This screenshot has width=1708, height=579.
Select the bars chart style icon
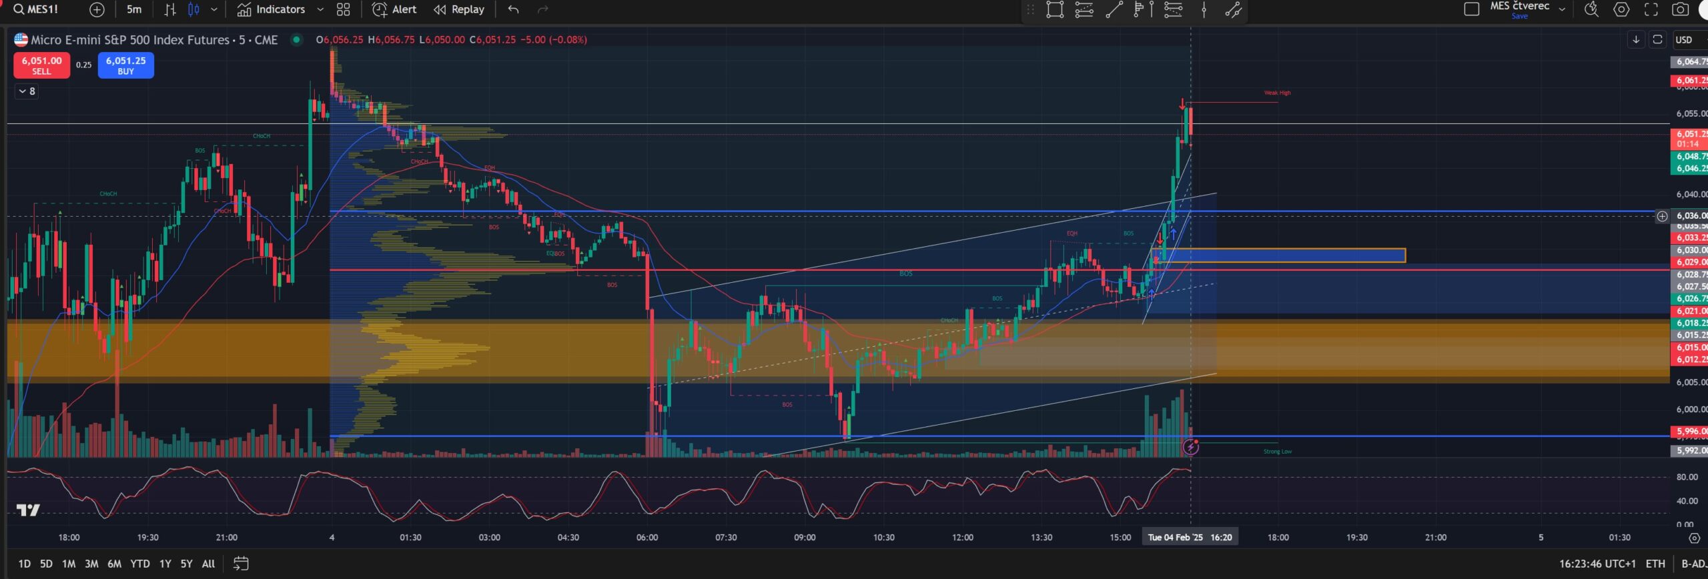(170, 9)
